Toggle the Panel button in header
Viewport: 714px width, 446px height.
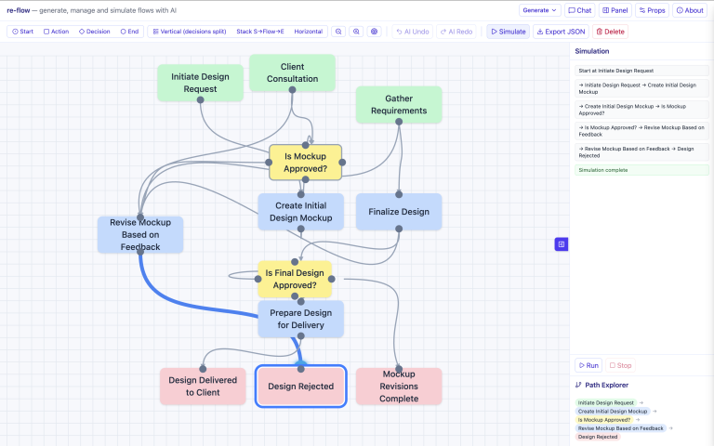coord(615,10)
